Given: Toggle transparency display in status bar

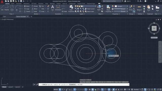Looking at the screenshot, I should coord(93,89).
